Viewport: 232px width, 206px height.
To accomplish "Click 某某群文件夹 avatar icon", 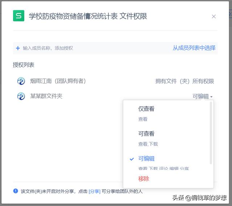I will (x=21, y=96).
